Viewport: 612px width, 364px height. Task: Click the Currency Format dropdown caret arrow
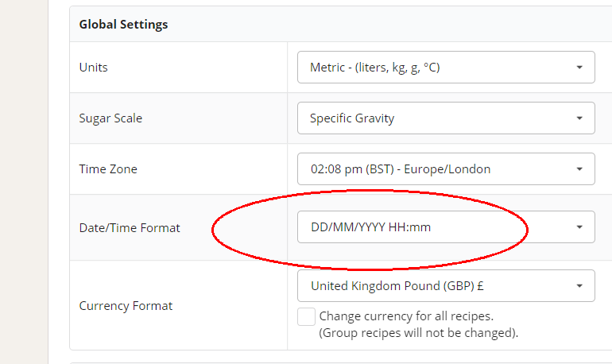[579, 285]
